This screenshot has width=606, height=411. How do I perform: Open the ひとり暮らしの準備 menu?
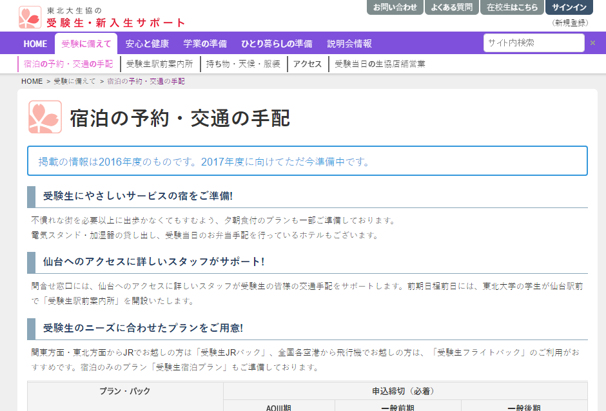tap(277, 44)
